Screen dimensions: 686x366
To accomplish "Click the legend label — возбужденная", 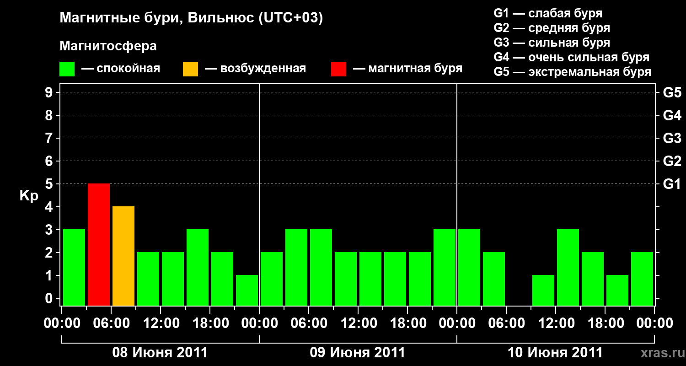I will (255, 69).
